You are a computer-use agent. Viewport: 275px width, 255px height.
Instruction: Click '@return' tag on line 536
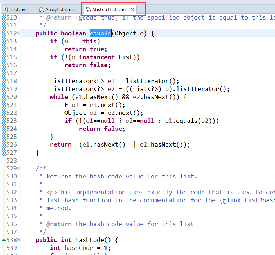click(x=59, y=224)
